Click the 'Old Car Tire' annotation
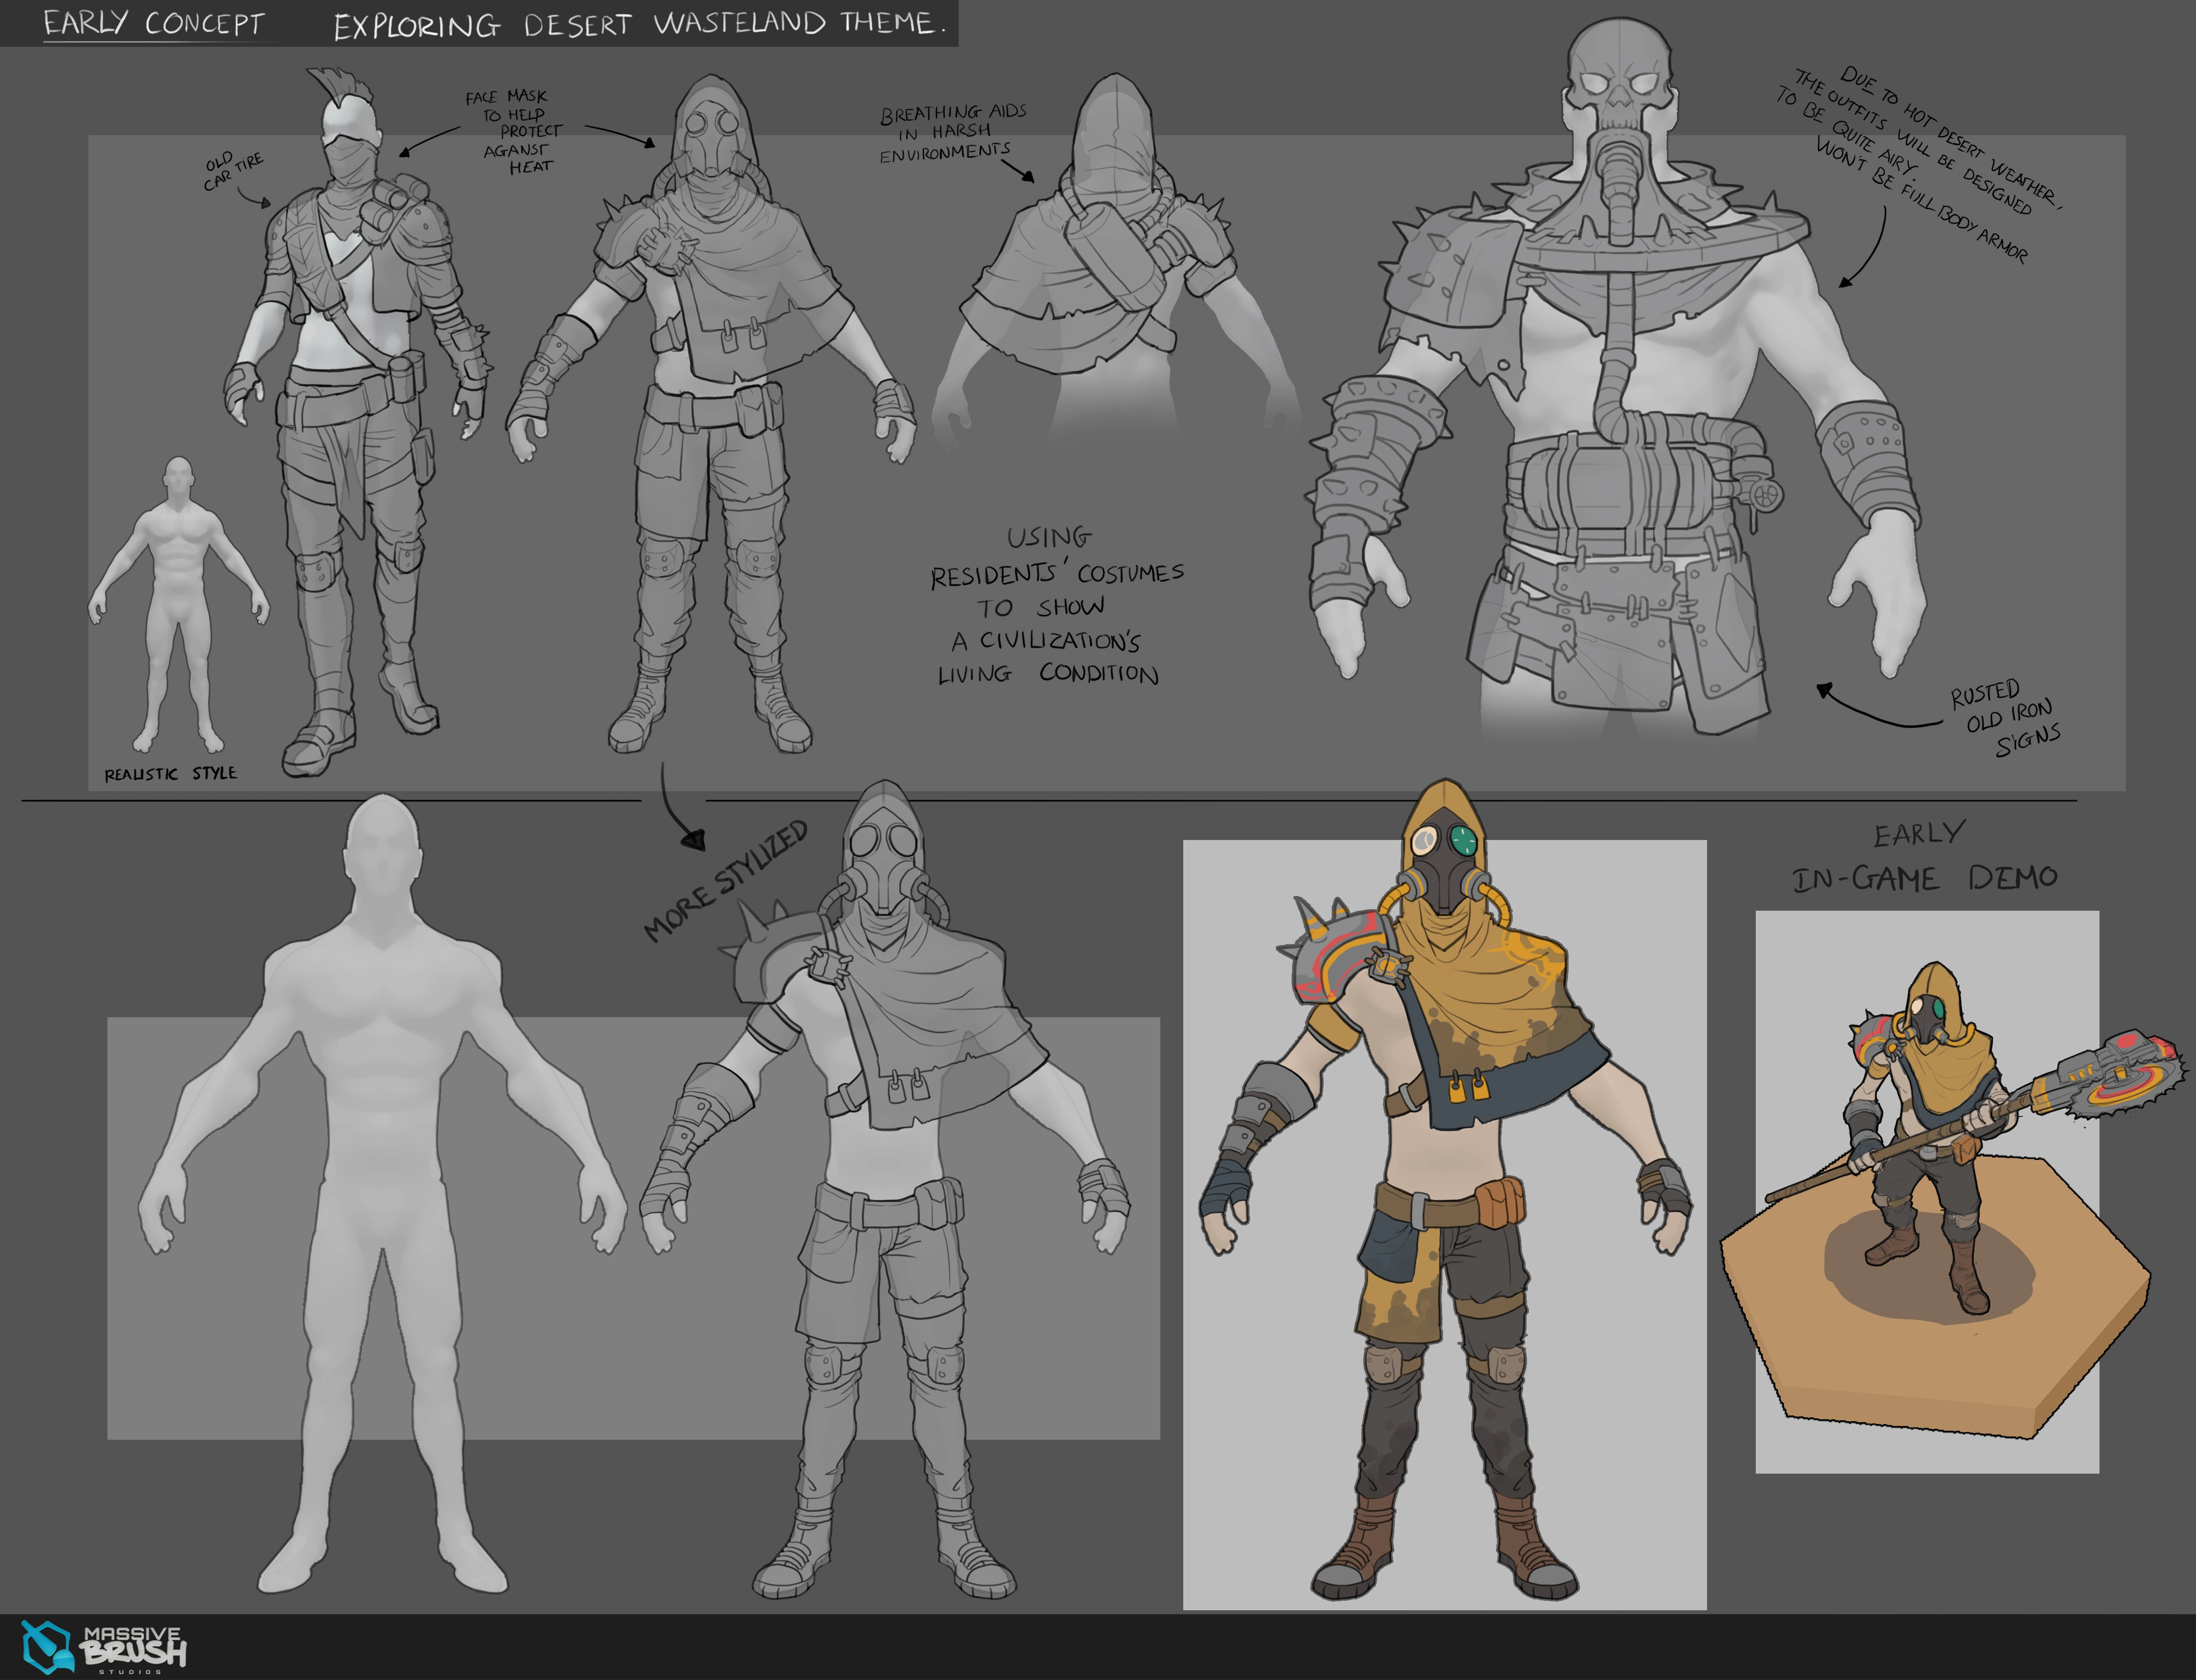This screenshot has height=1680, width=2196. click(233, 171)
